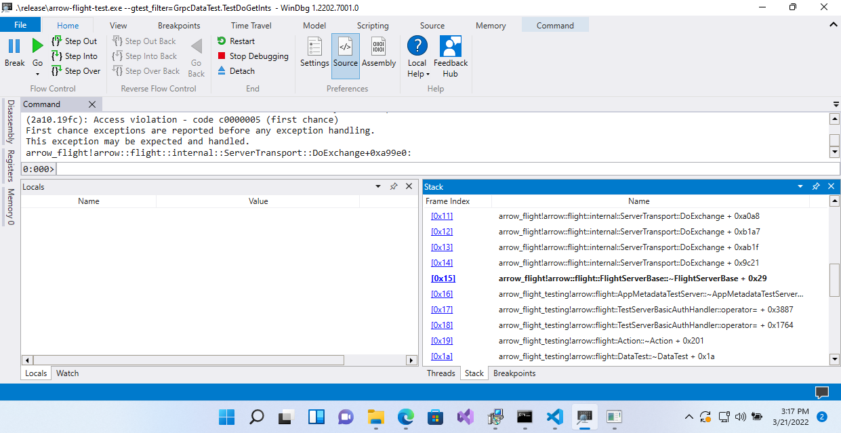
Task: Close the Locals pane
Action: (409, 186)
